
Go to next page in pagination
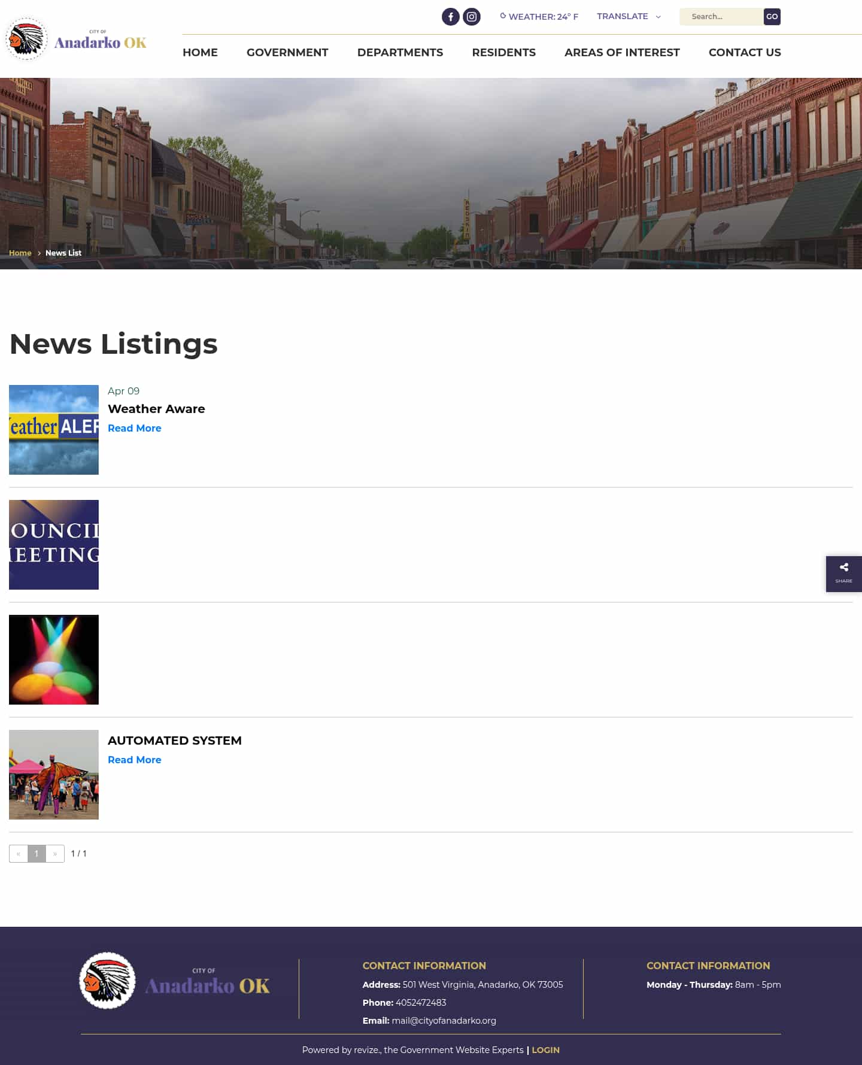(55, 854)
